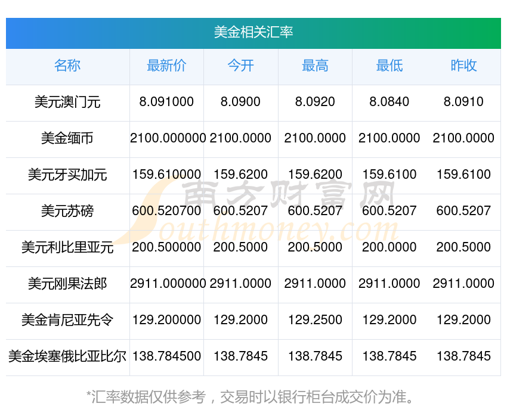507x416 pixels.
Task: Click the 美金相关汇率 table title
Action: tap(253, 32)
